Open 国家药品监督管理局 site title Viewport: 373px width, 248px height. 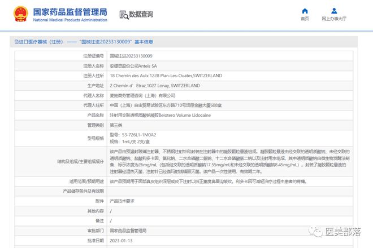tap(70, 12)
